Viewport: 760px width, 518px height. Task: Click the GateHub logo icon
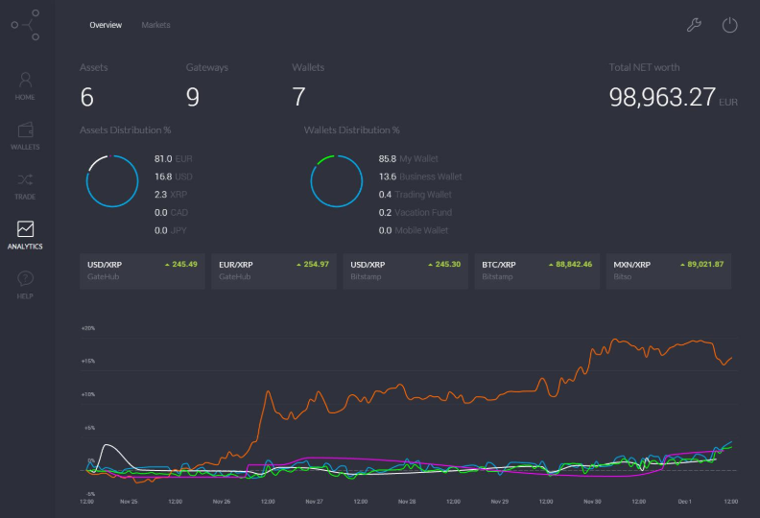point(26,25)
